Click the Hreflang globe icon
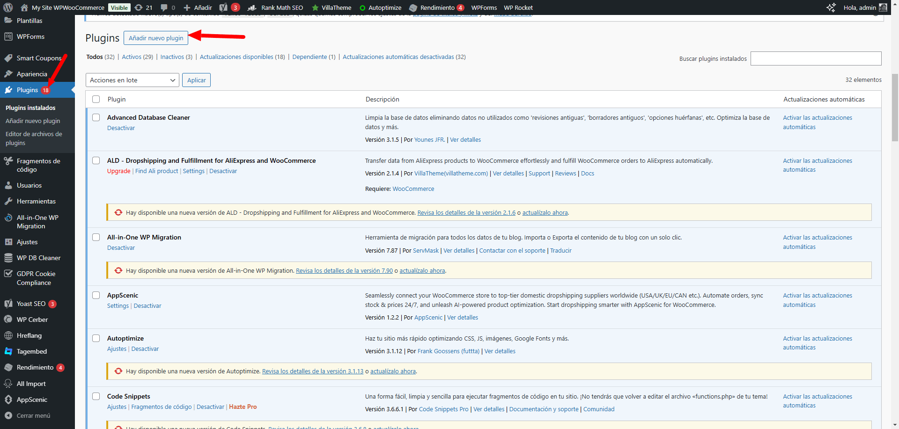The image size is (899, 429). 8,335
